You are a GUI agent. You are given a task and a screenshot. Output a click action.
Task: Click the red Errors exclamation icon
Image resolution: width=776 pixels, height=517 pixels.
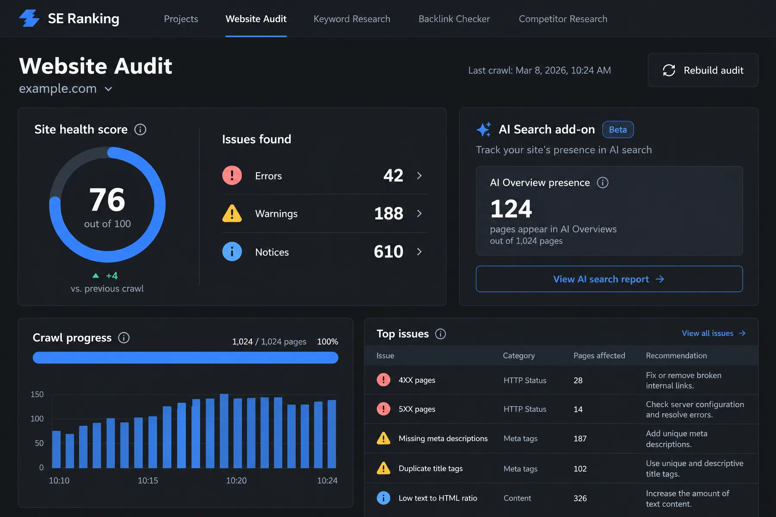pyautogui.click(x=232, y=175)
